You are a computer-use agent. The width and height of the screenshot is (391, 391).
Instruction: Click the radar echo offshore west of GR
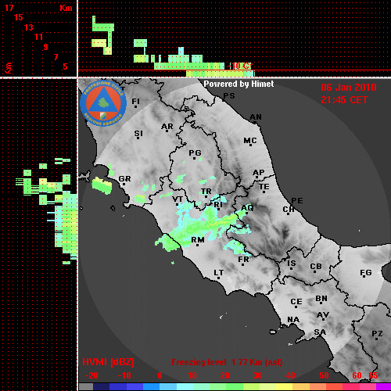point(102,185)
